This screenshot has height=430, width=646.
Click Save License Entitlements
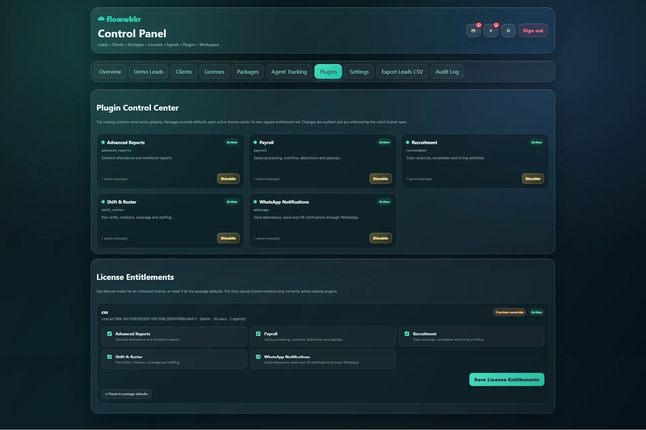[x=506, y=380]
